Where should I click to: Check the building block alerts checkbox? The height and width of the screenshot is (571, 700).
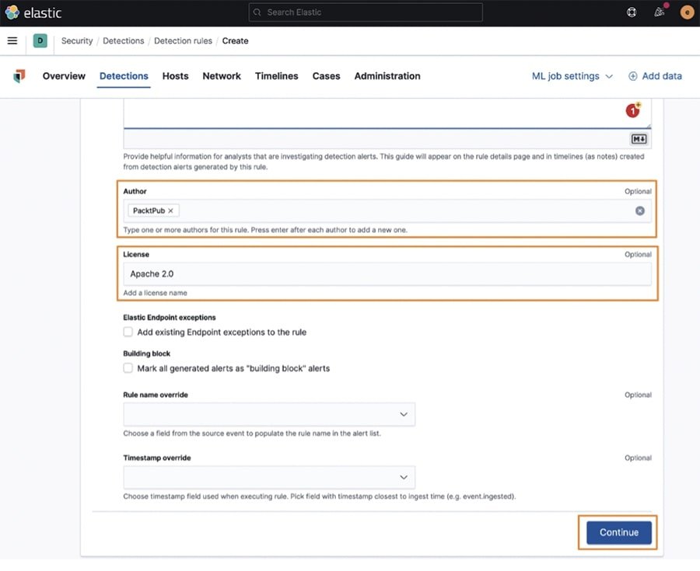(128, 368)
